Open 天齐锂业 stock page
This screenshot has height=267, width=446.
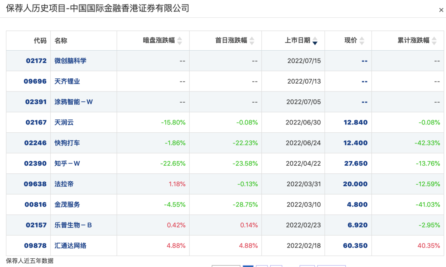tap(67, 82)
